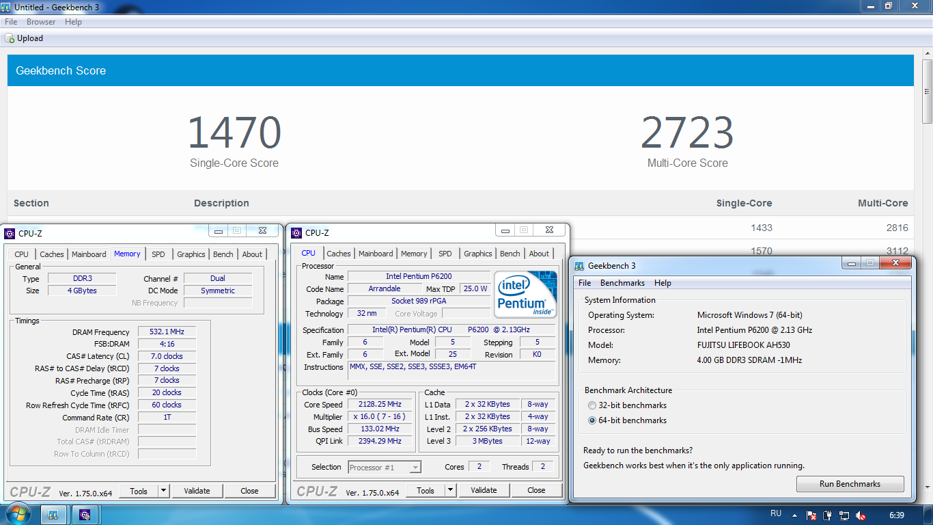Open About tab in right CPU-Z window
Viewport: 933px width, 525px height.
click(x=539, y=254)
